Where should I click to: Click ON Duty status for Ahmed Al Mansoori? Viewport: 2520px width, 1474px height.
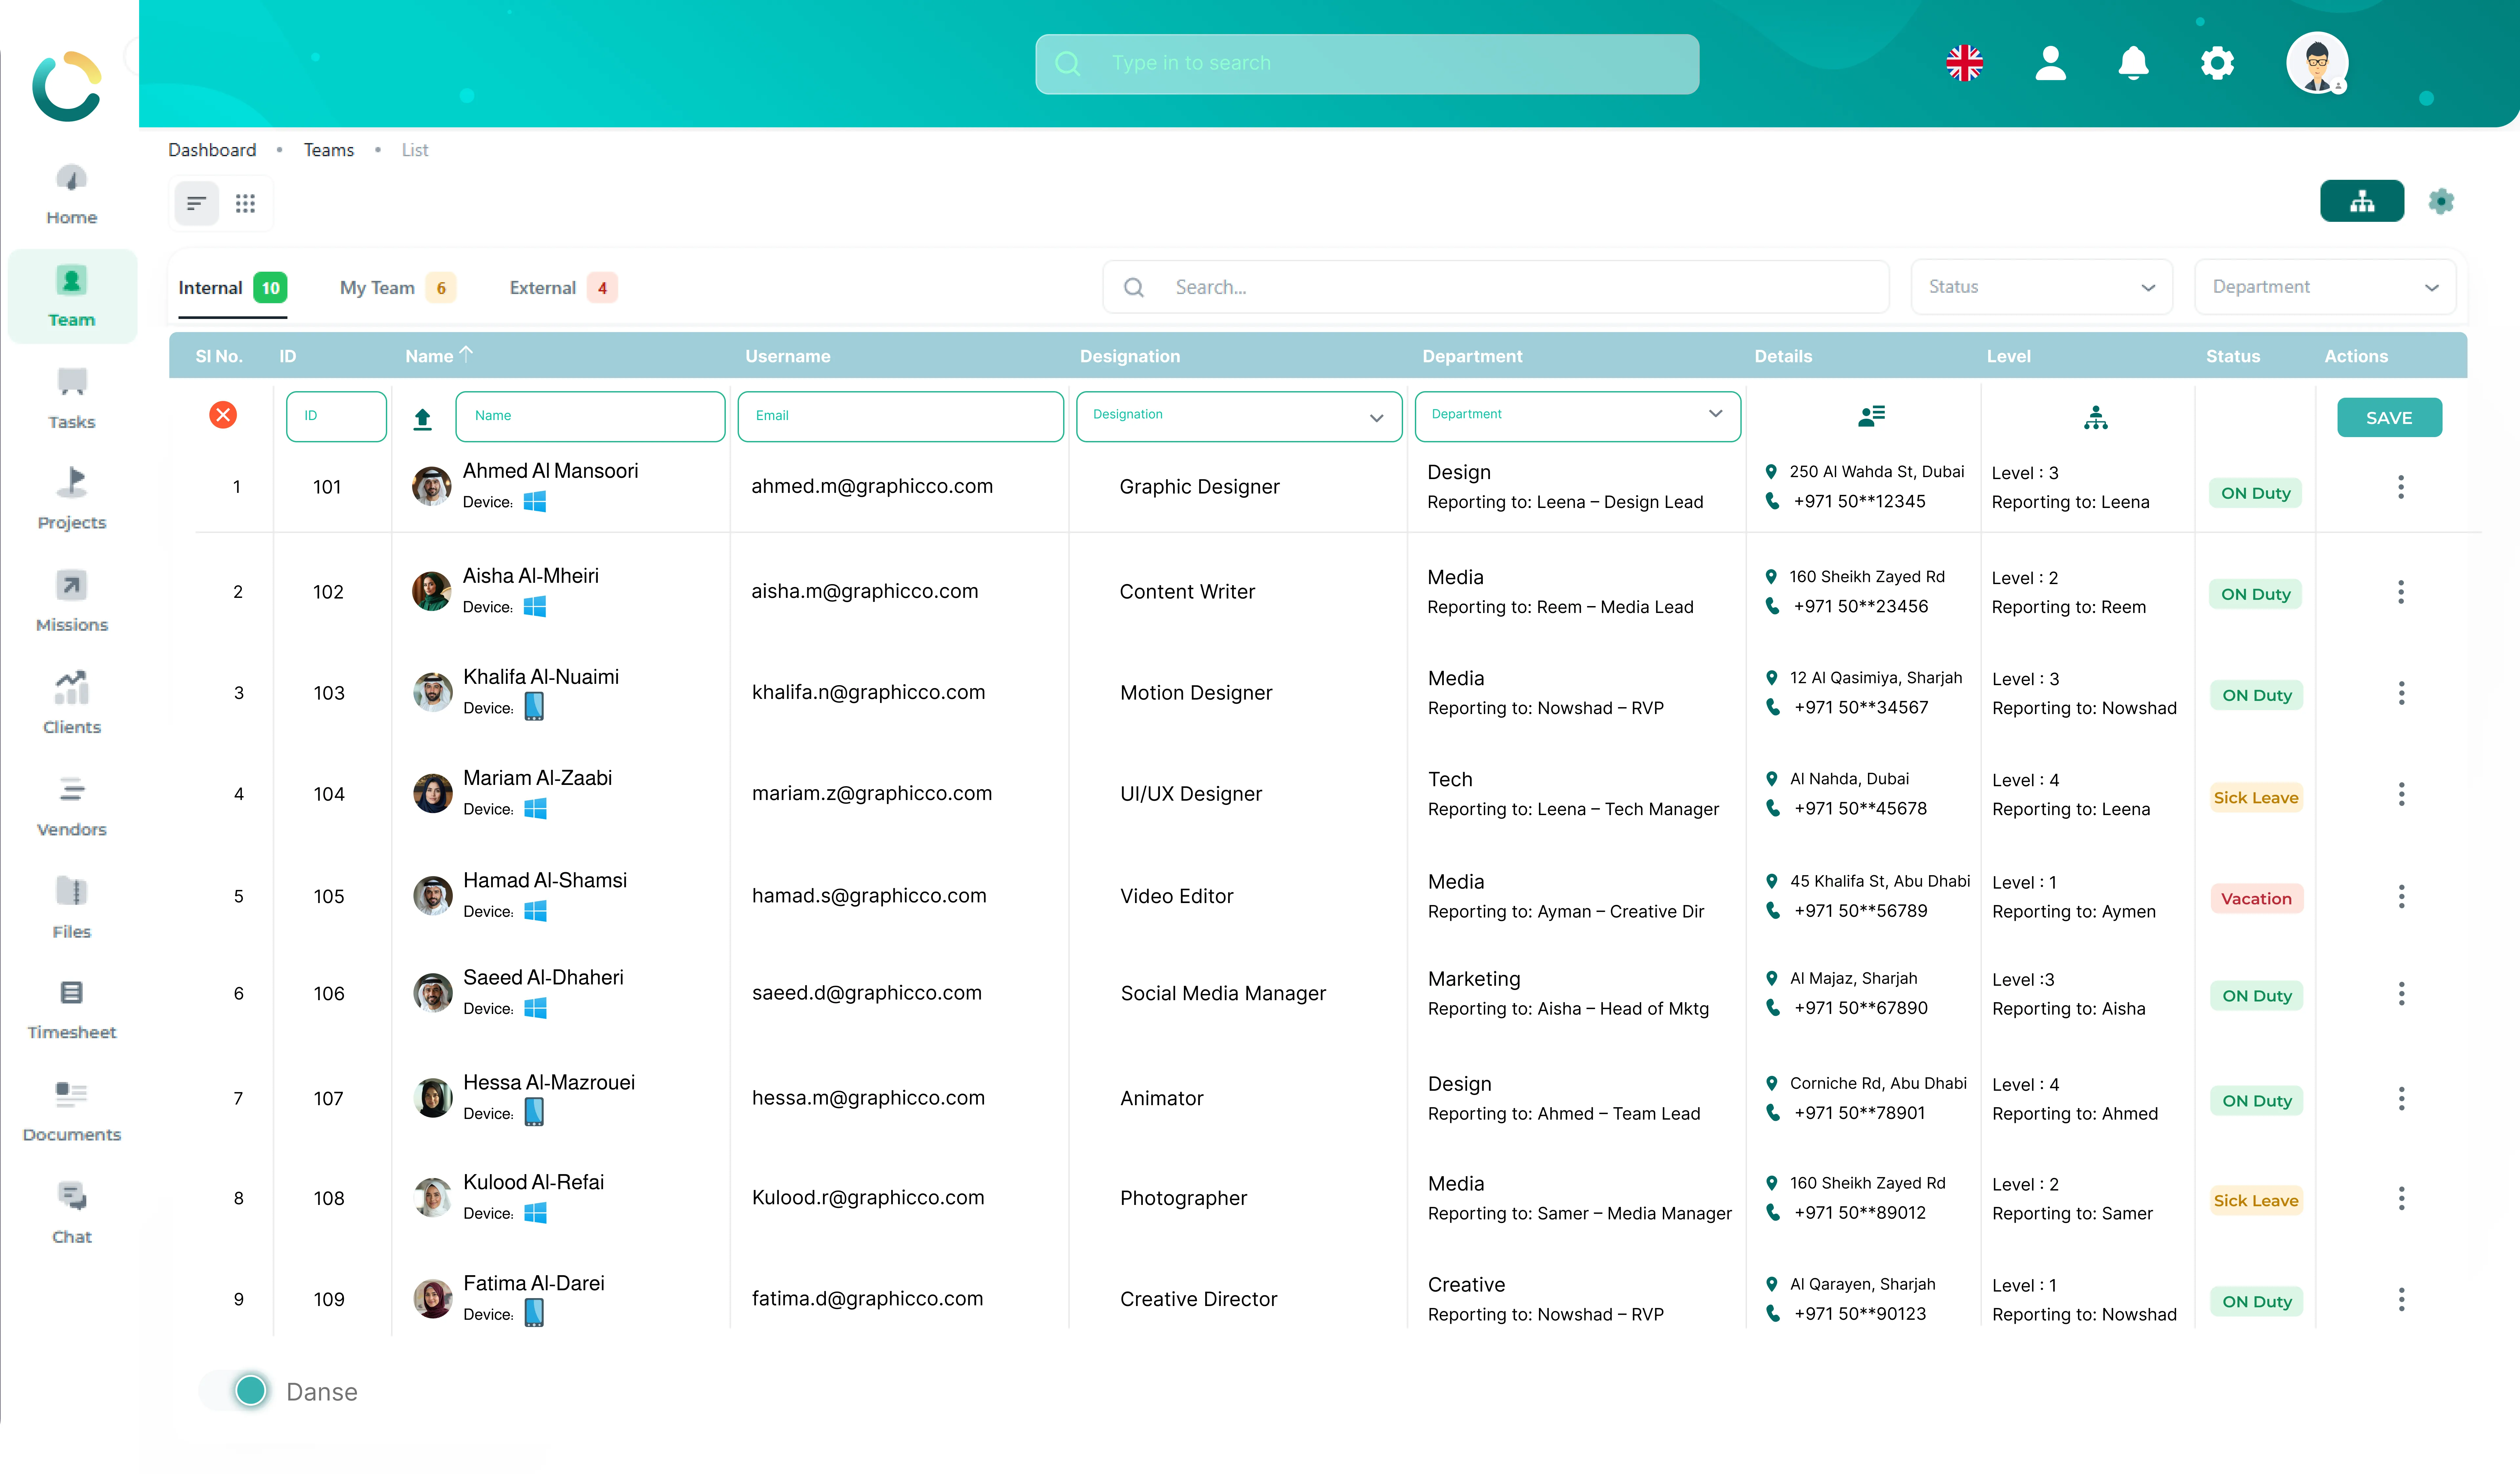point(2255,493)
